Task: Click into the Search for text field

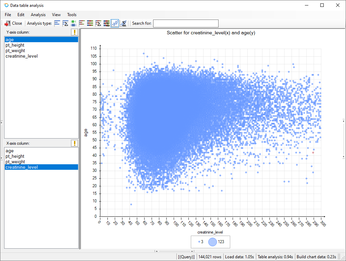Action: coord(185,23)
